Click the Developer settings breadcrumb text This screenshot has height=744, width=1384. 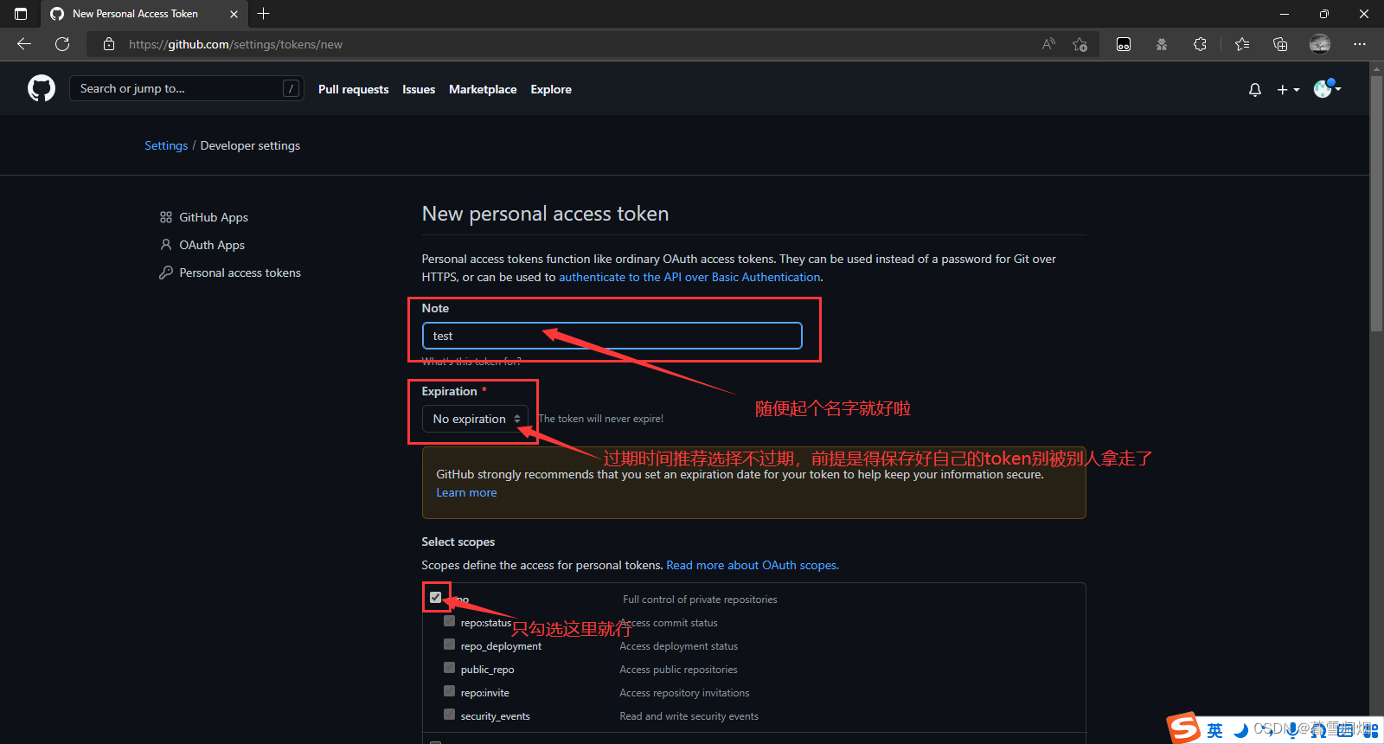[250, 145]
